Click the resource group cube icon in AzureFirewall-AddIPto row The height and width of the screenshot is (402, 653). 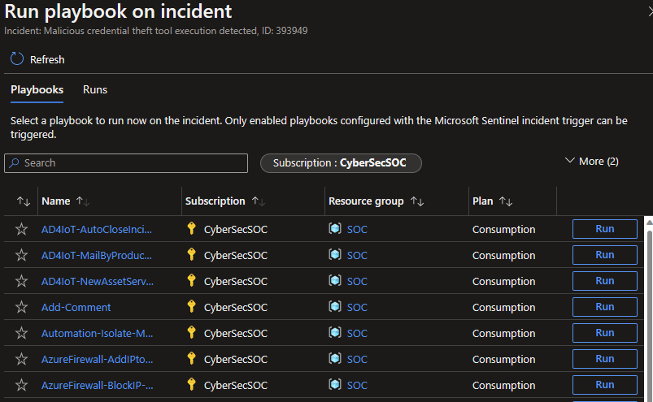(335, 358)
